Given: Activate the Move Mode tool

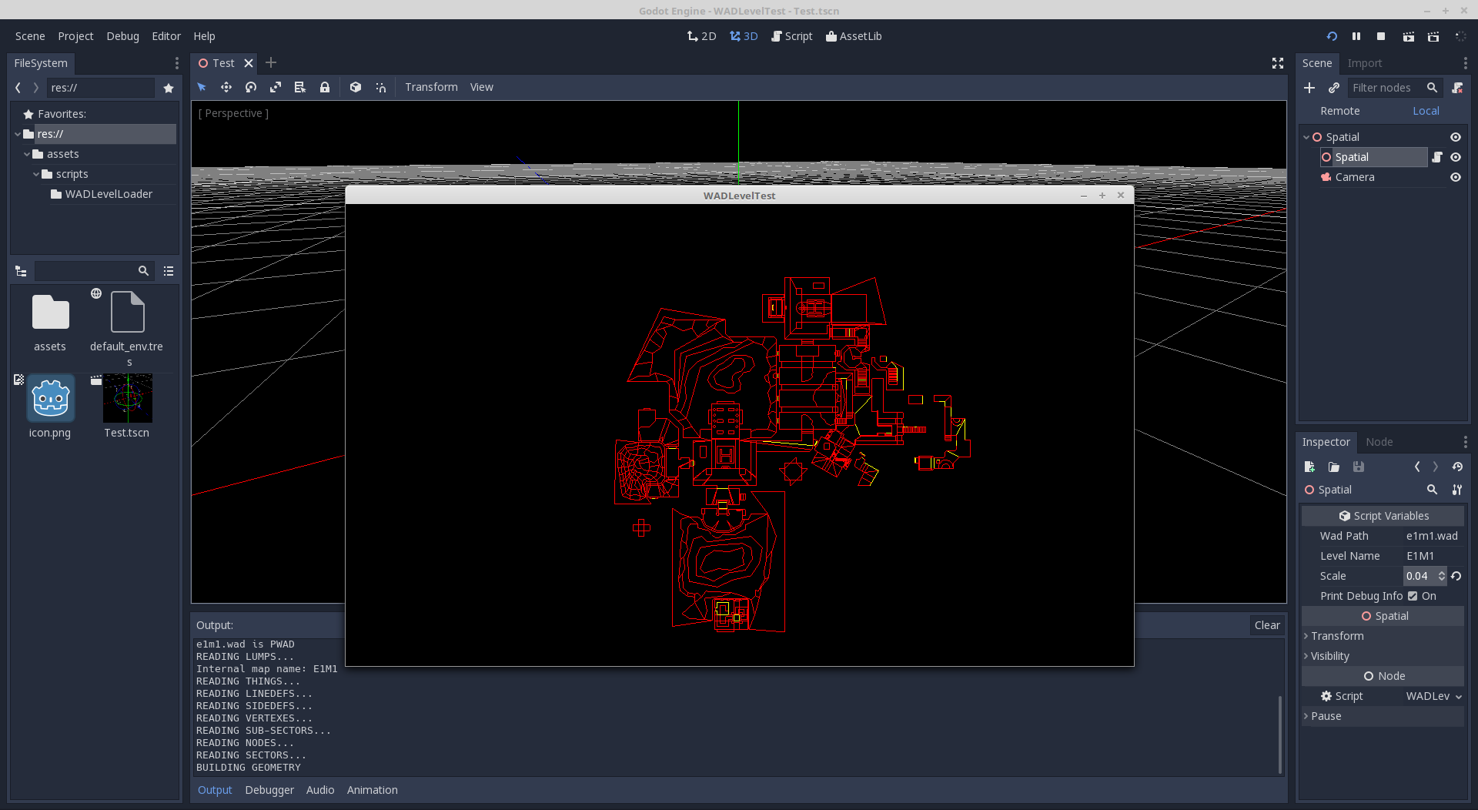Looking at the screenshot, I should point(226,87).
